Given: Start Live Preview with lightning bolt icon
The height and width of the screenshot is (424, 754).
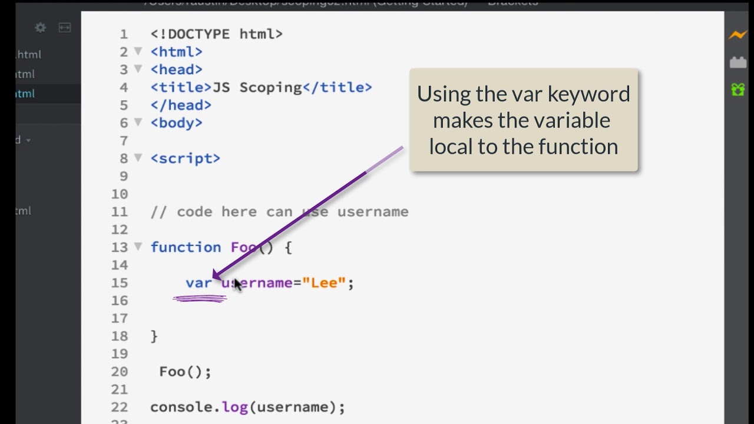Looking at the screenshot, I should (x=738, y=35).
